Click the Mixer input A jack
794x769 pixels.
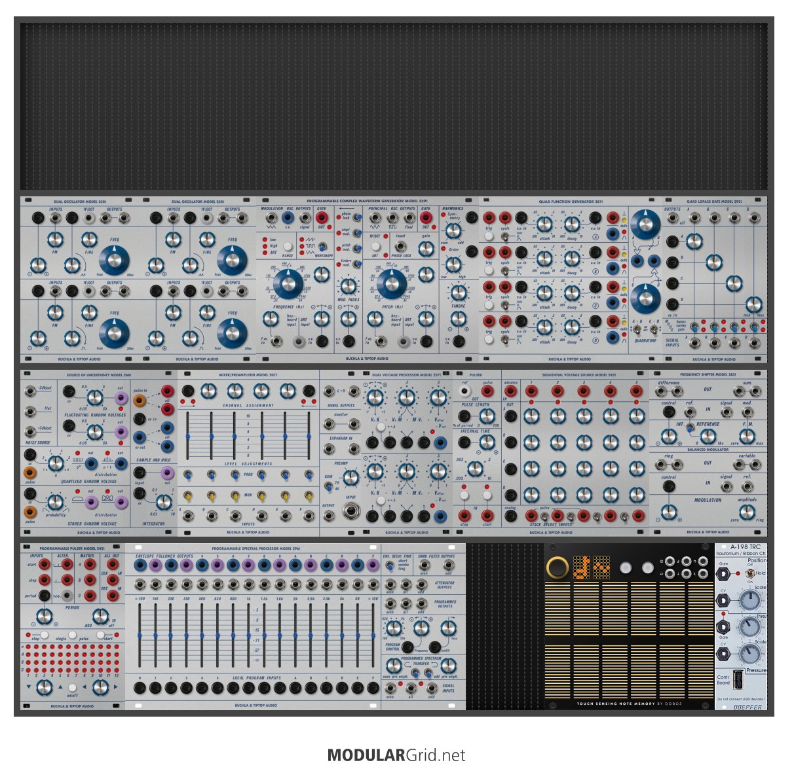tap(187, 516)
